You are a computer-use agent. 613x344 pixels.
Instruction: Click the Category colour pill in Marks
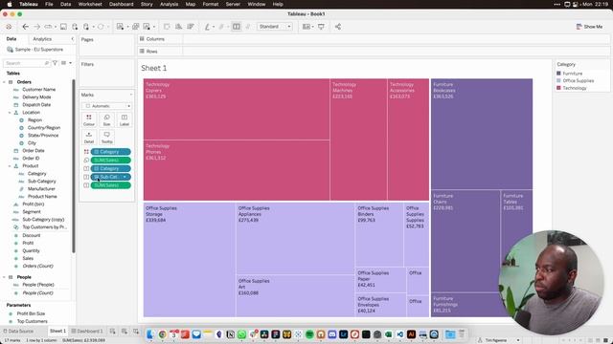(111, 152)
